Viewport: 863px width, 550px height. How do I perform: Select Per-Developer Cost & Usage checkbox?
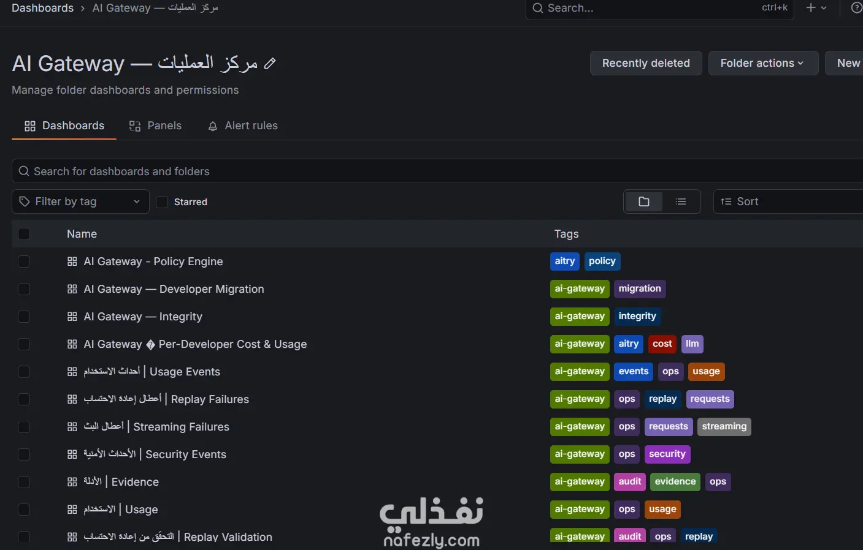(x=24, y=344)
